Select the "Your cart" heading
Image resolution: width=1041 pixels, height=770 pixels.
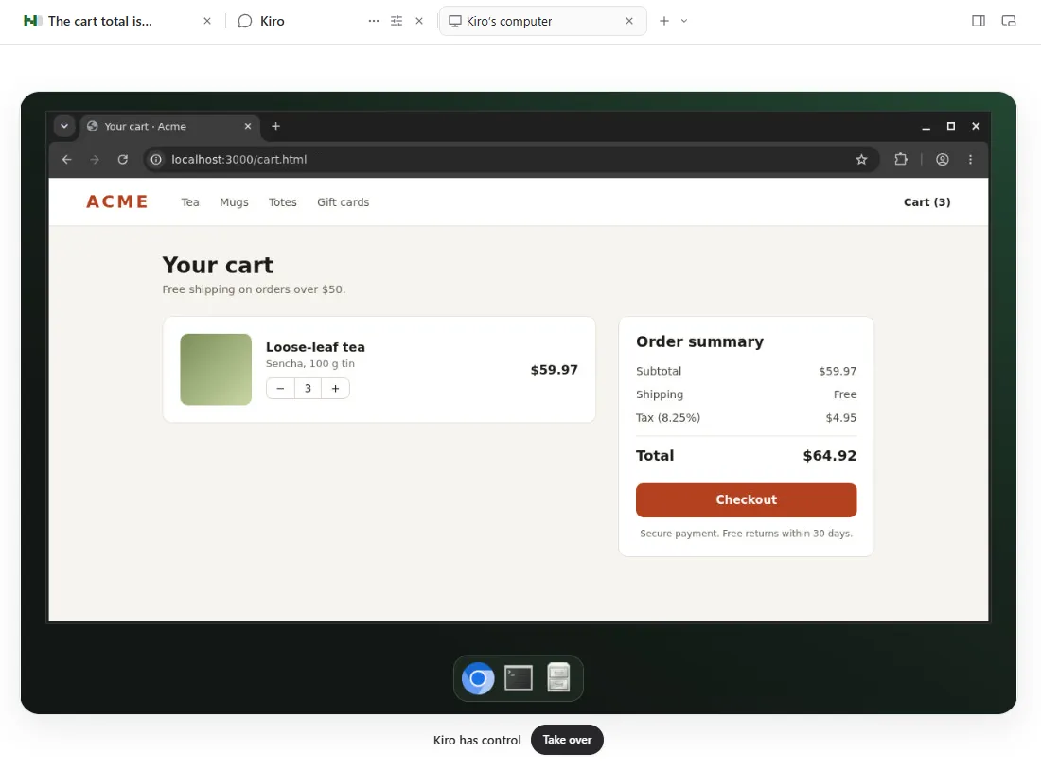(x=218, y=265)
